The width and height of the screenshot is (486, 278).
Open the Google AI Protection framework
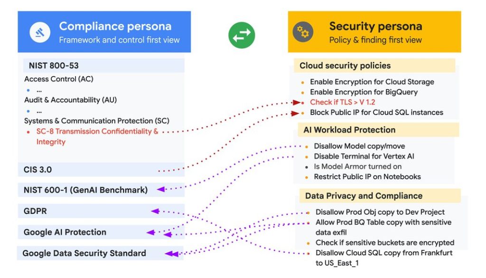click(x=65, y=232)
